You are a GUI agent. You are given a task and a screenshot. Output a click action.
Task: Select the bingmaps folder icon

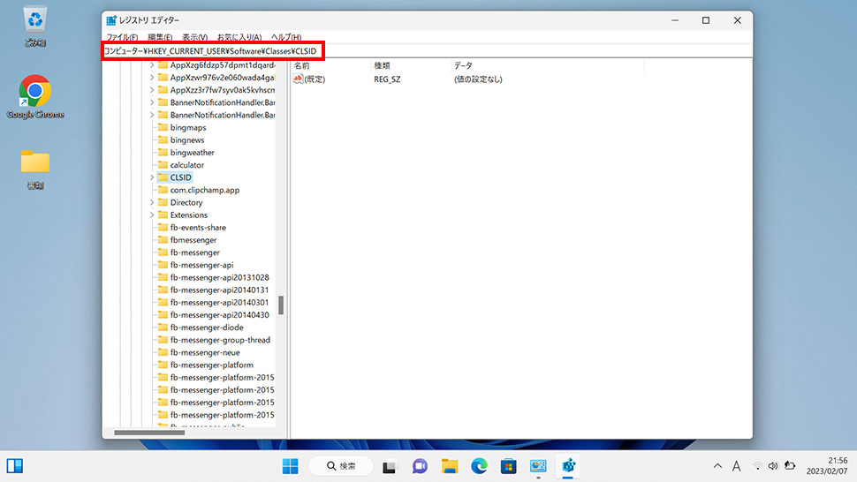click(163, 127)
